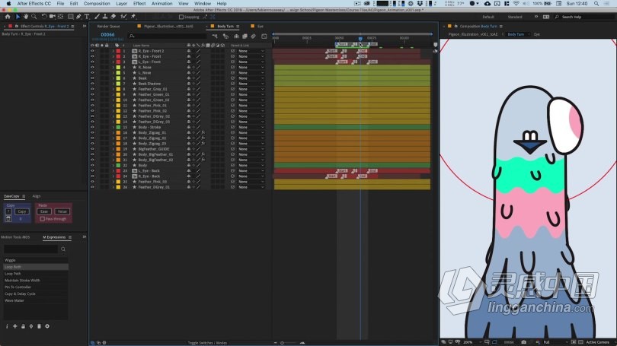Image resolution: width=617 pixels, height=346 pixels.
Task: Hide the Feather_DGrey_01 layer number 26
Action: (92, 187)
